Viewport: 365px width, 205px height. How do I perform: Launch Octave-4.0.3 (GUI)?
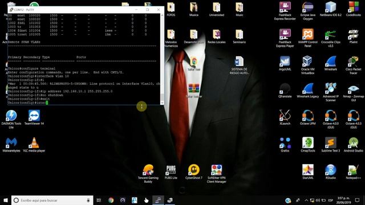354,120
